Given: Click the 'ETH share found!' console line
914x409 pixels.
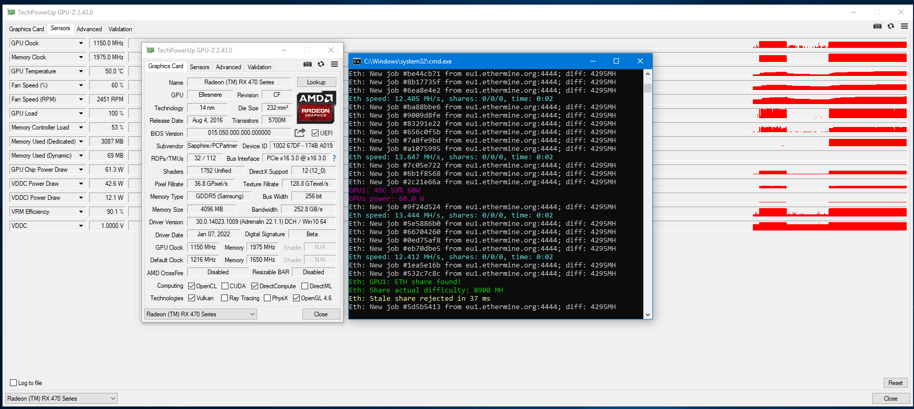Looking at the screenshot, I should coord(405,282).
